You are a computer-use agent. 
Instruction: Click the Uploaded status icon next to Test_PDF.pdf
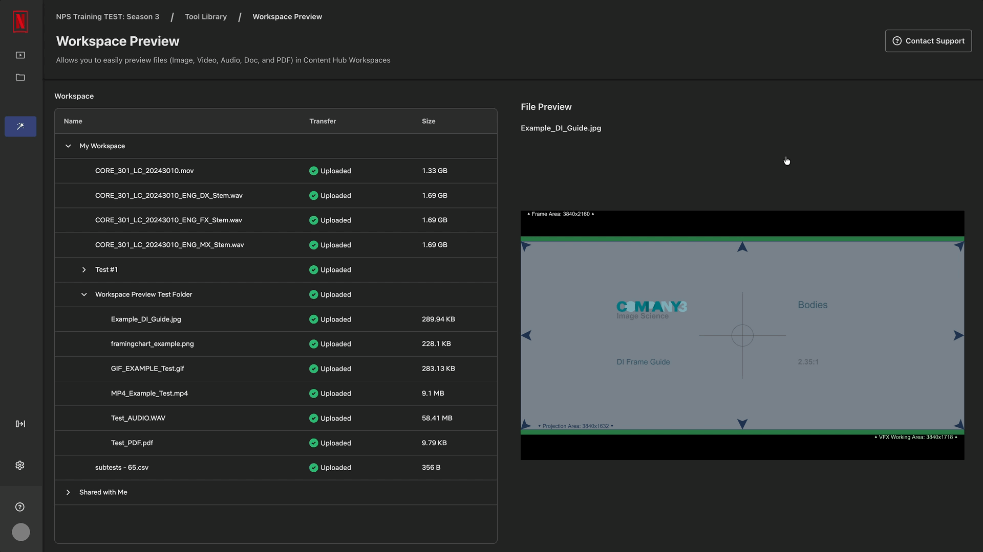(313, 443)
